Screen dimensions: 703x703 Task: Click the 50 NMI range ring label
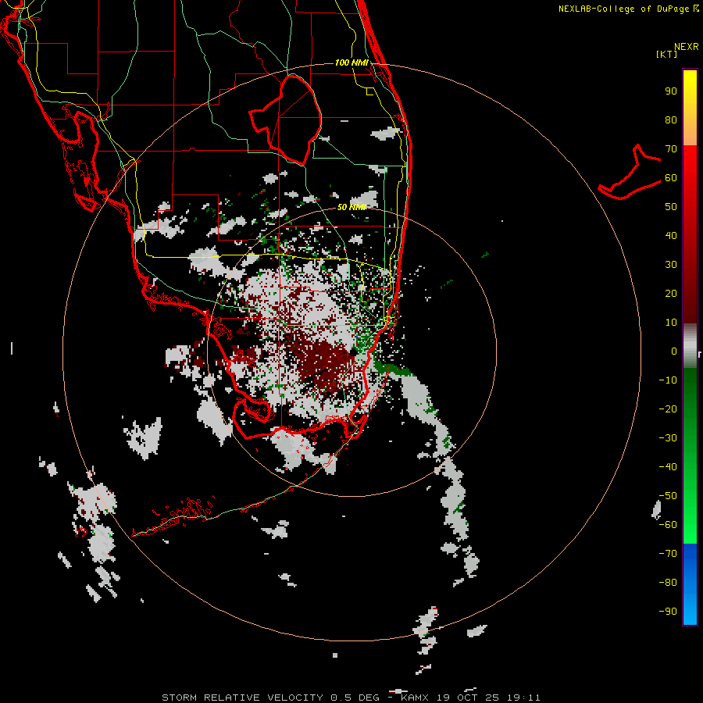click(352, 207)
